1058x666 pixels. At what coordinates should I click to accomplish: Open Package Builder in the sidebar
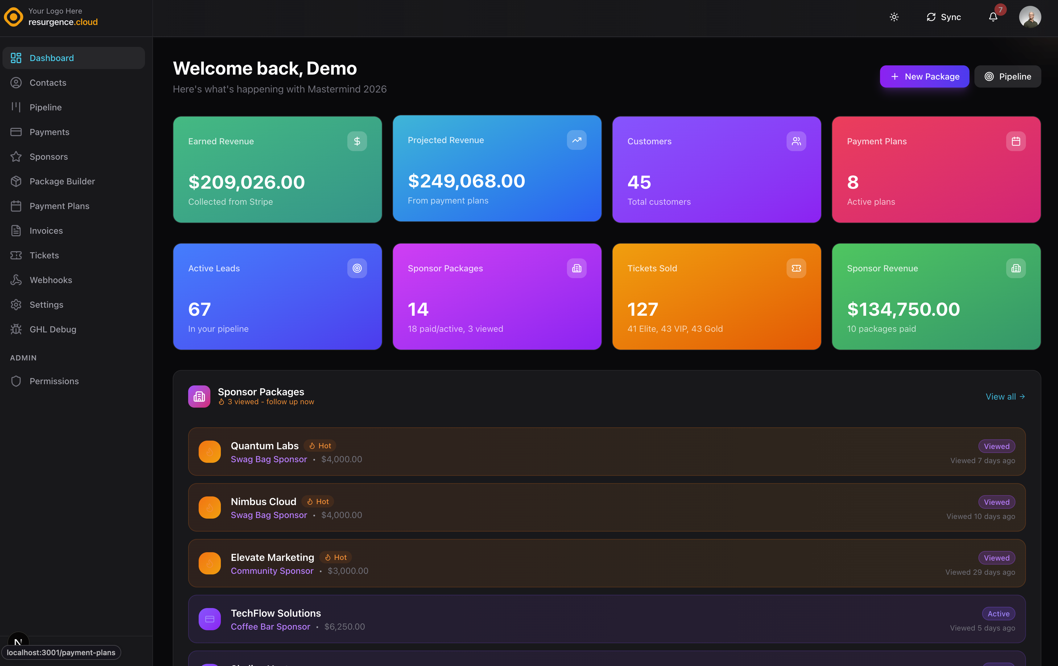(x=62, y=181)
